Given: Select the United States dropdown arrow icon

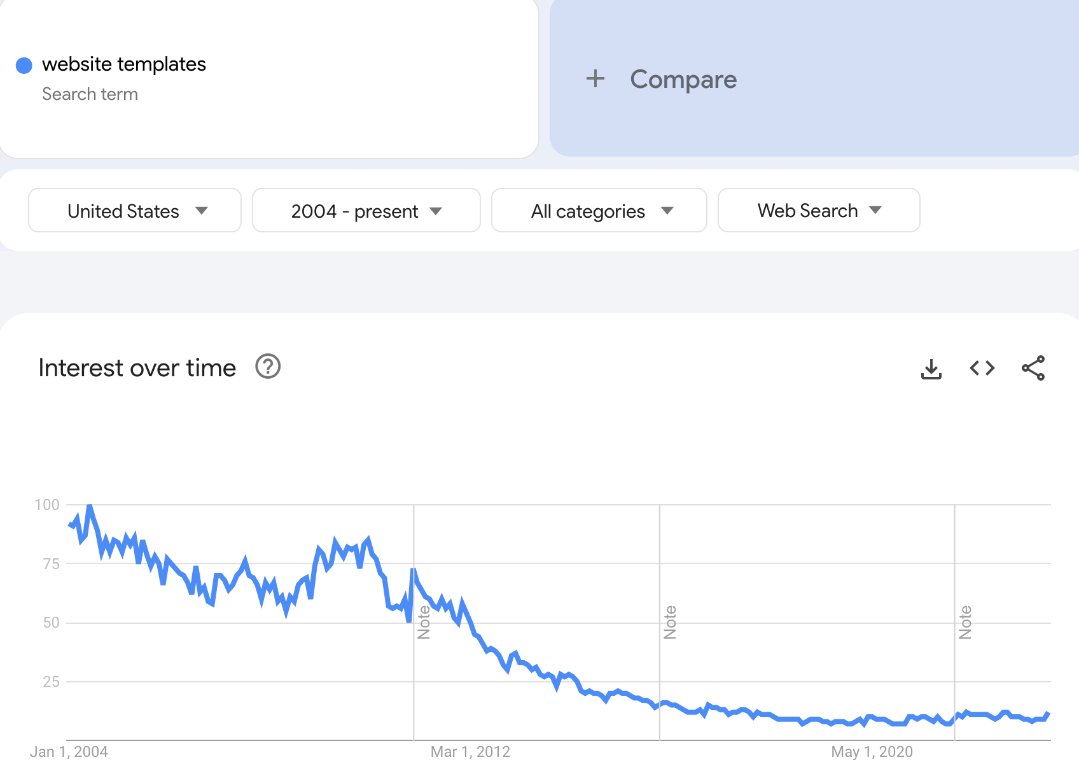Looking at the screenshot, I should click(x=202, y=211).
